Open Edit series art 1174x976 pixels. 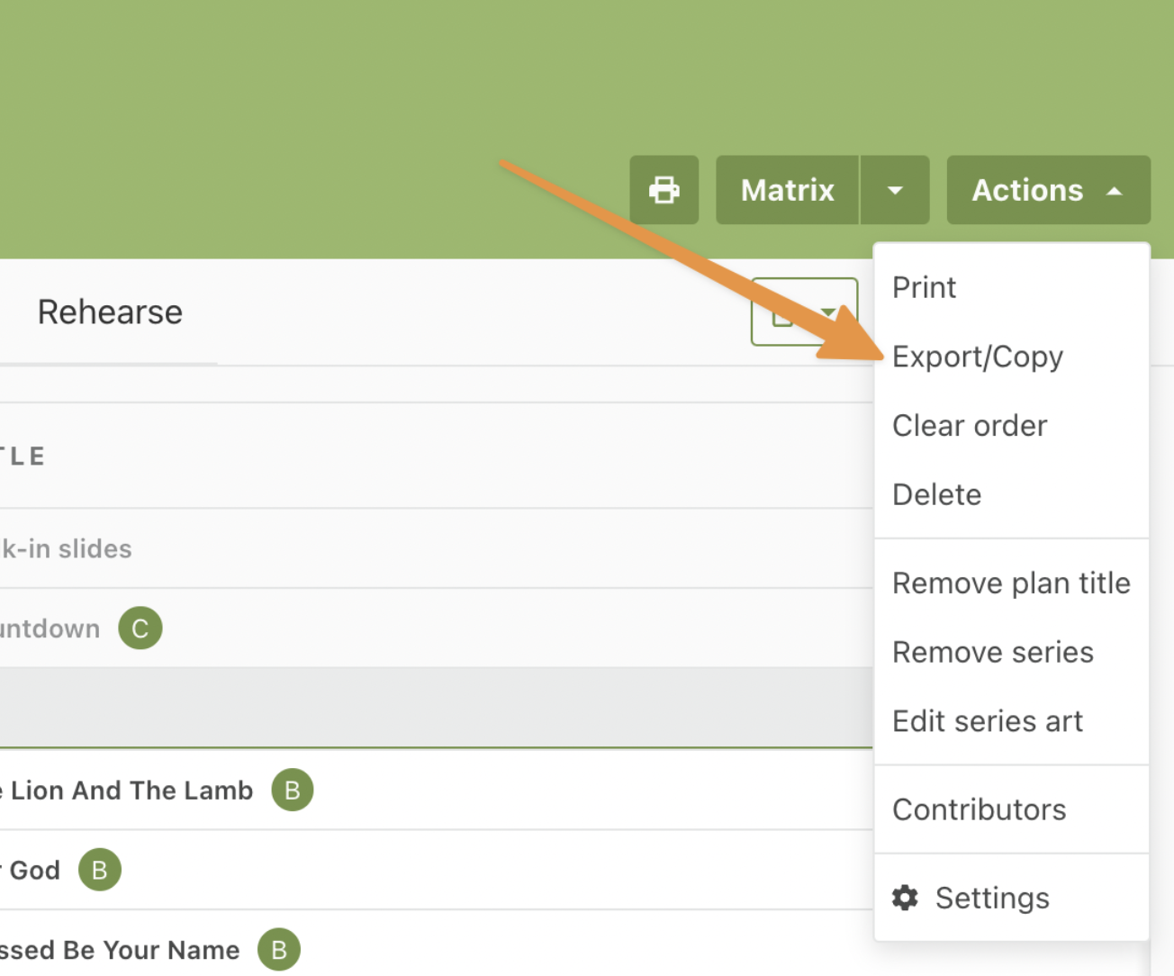(1011, 721)
